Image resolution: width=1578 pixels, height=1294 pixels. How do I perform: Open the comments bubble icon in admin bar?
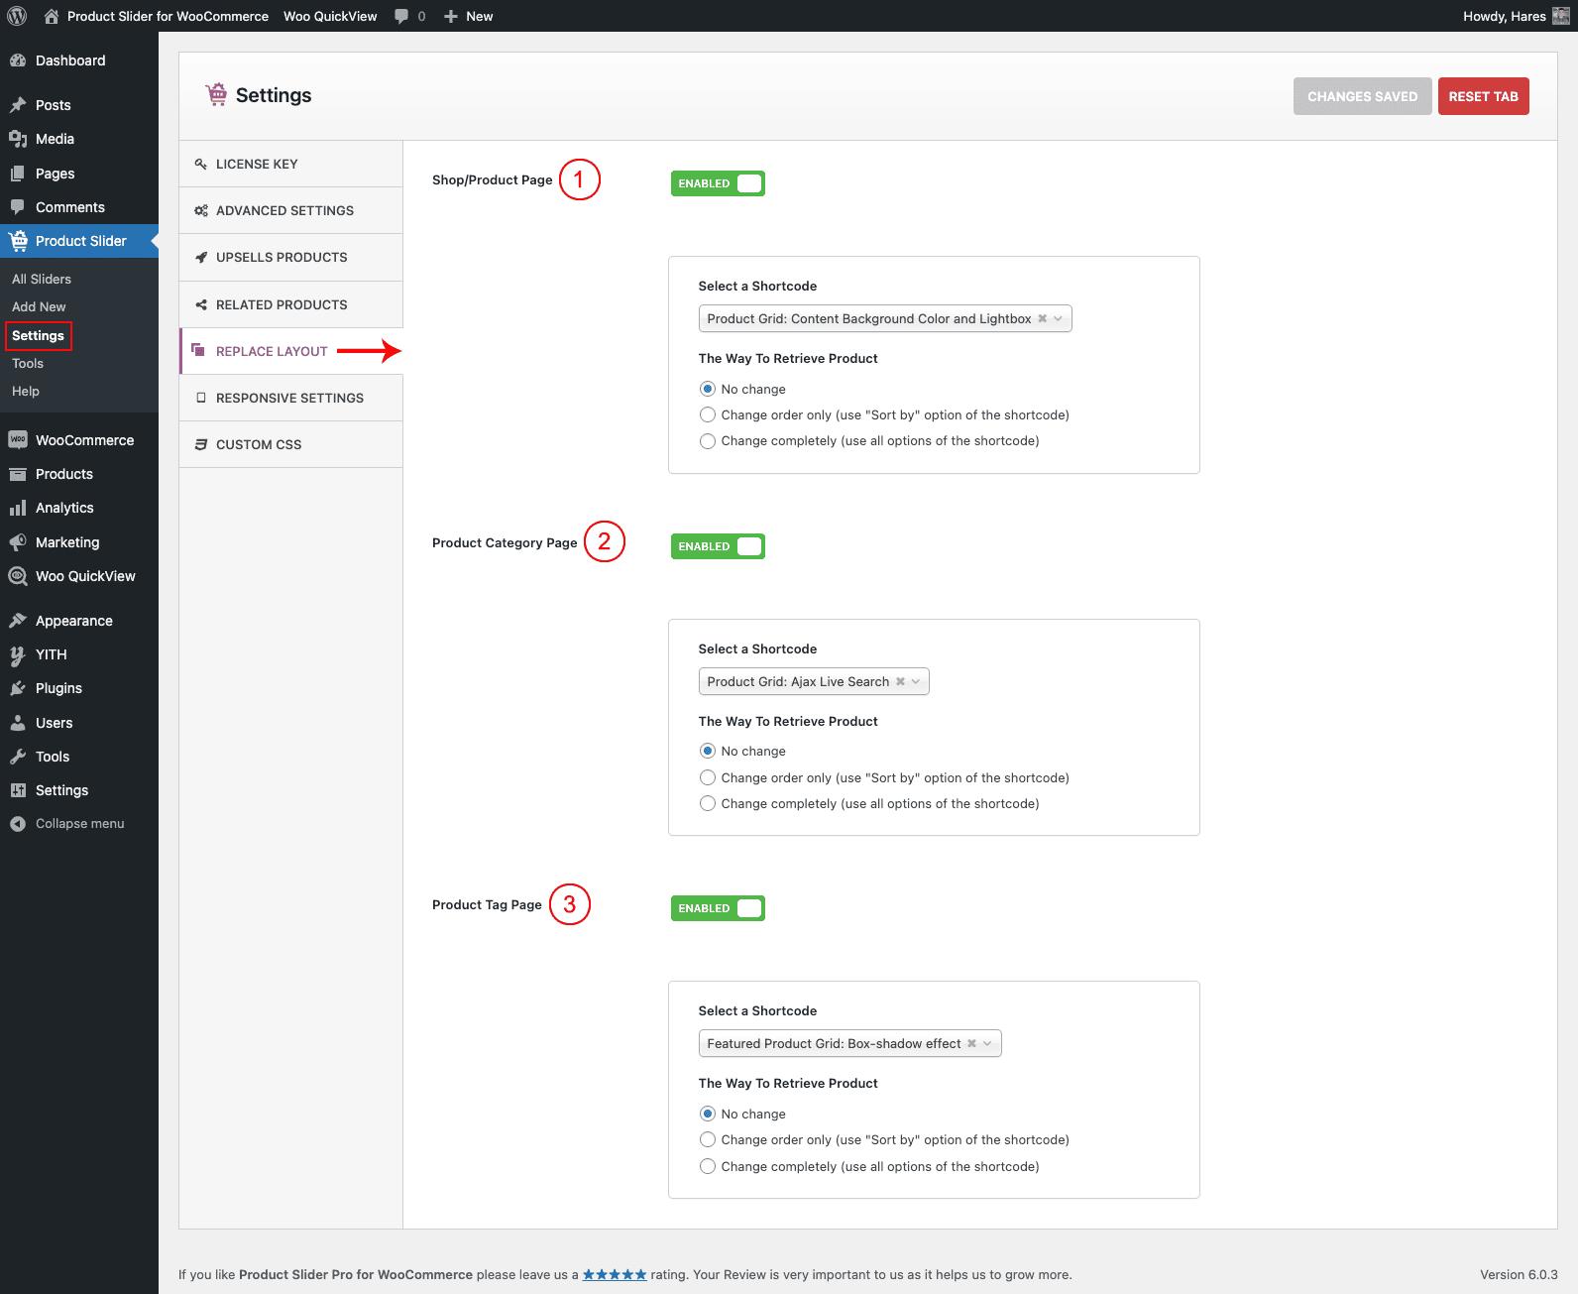[x=401, y=16]
